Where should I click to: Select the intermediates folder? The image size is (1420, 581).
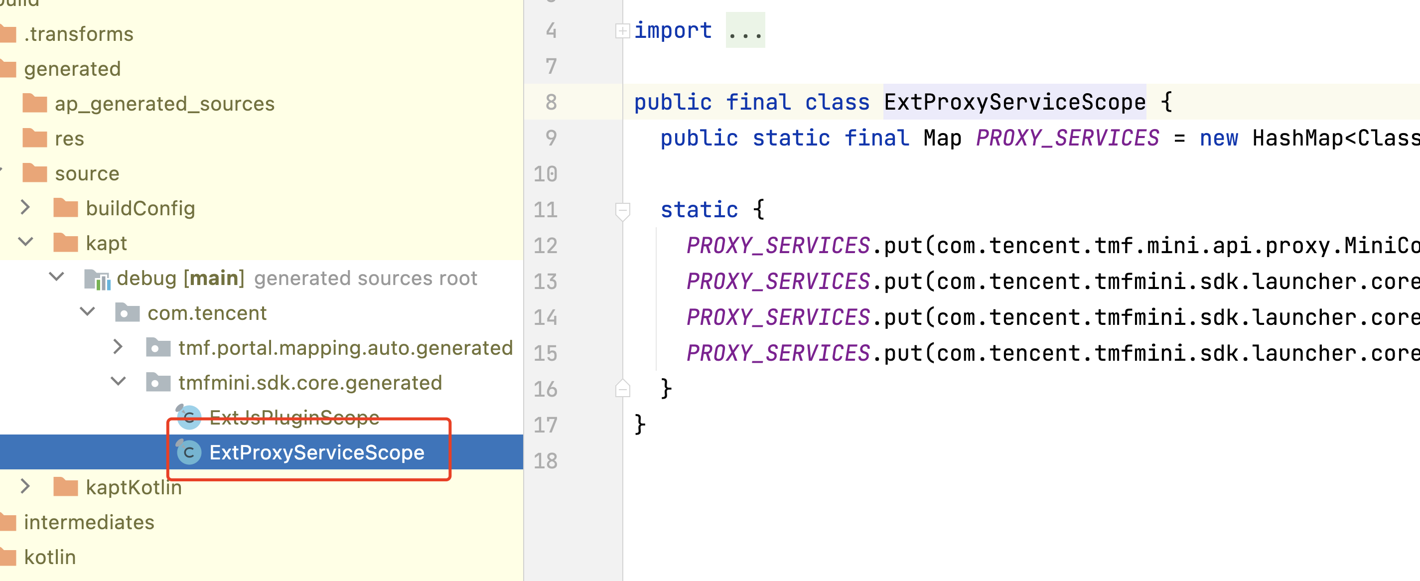(x=89, y=522)
